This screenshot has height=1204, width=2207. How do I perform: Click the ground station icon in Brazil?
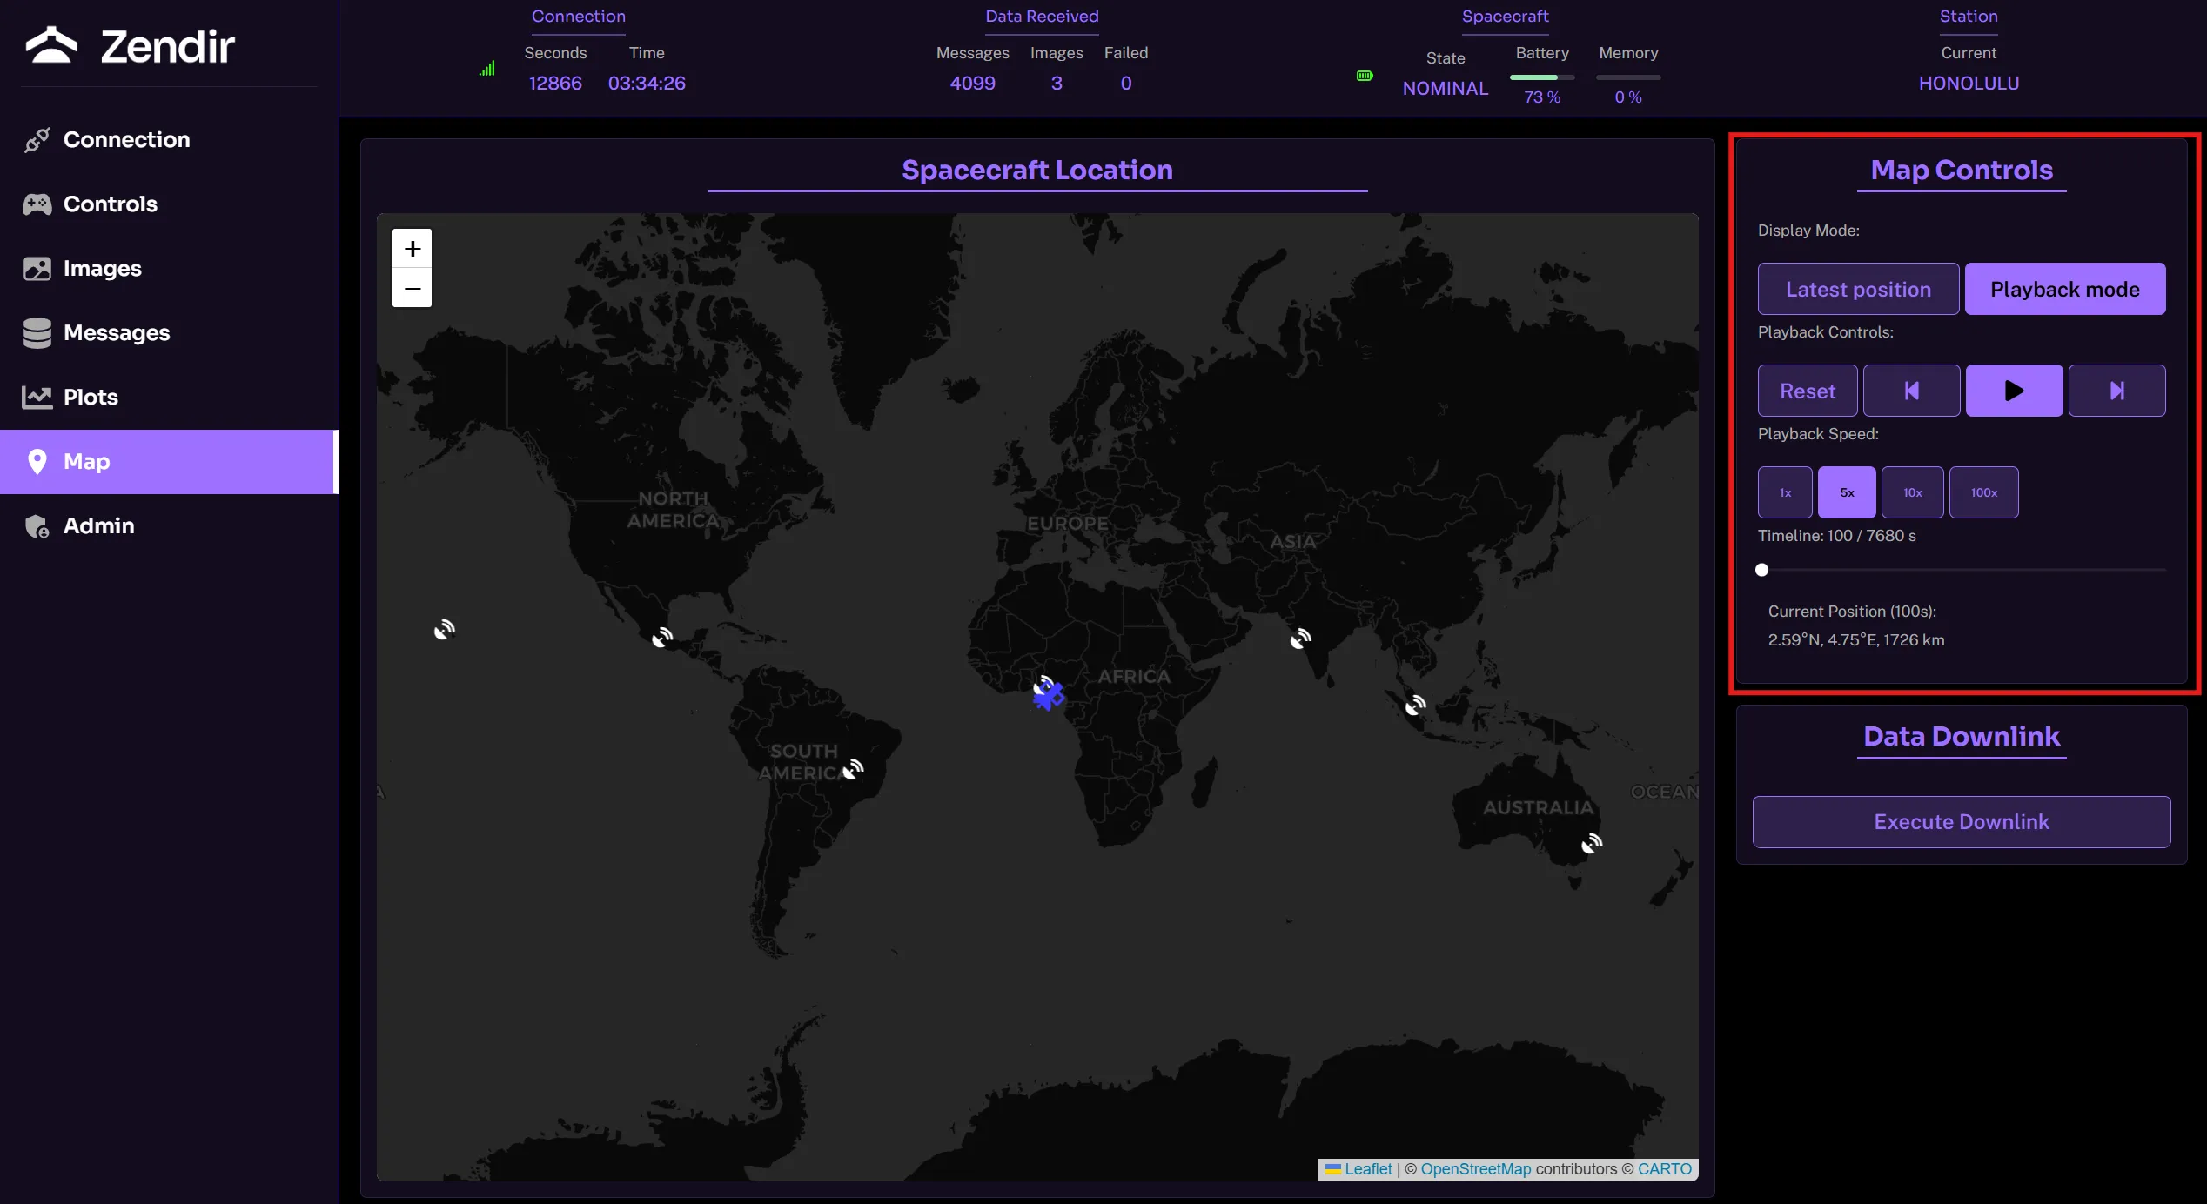(x=853, y=769)
